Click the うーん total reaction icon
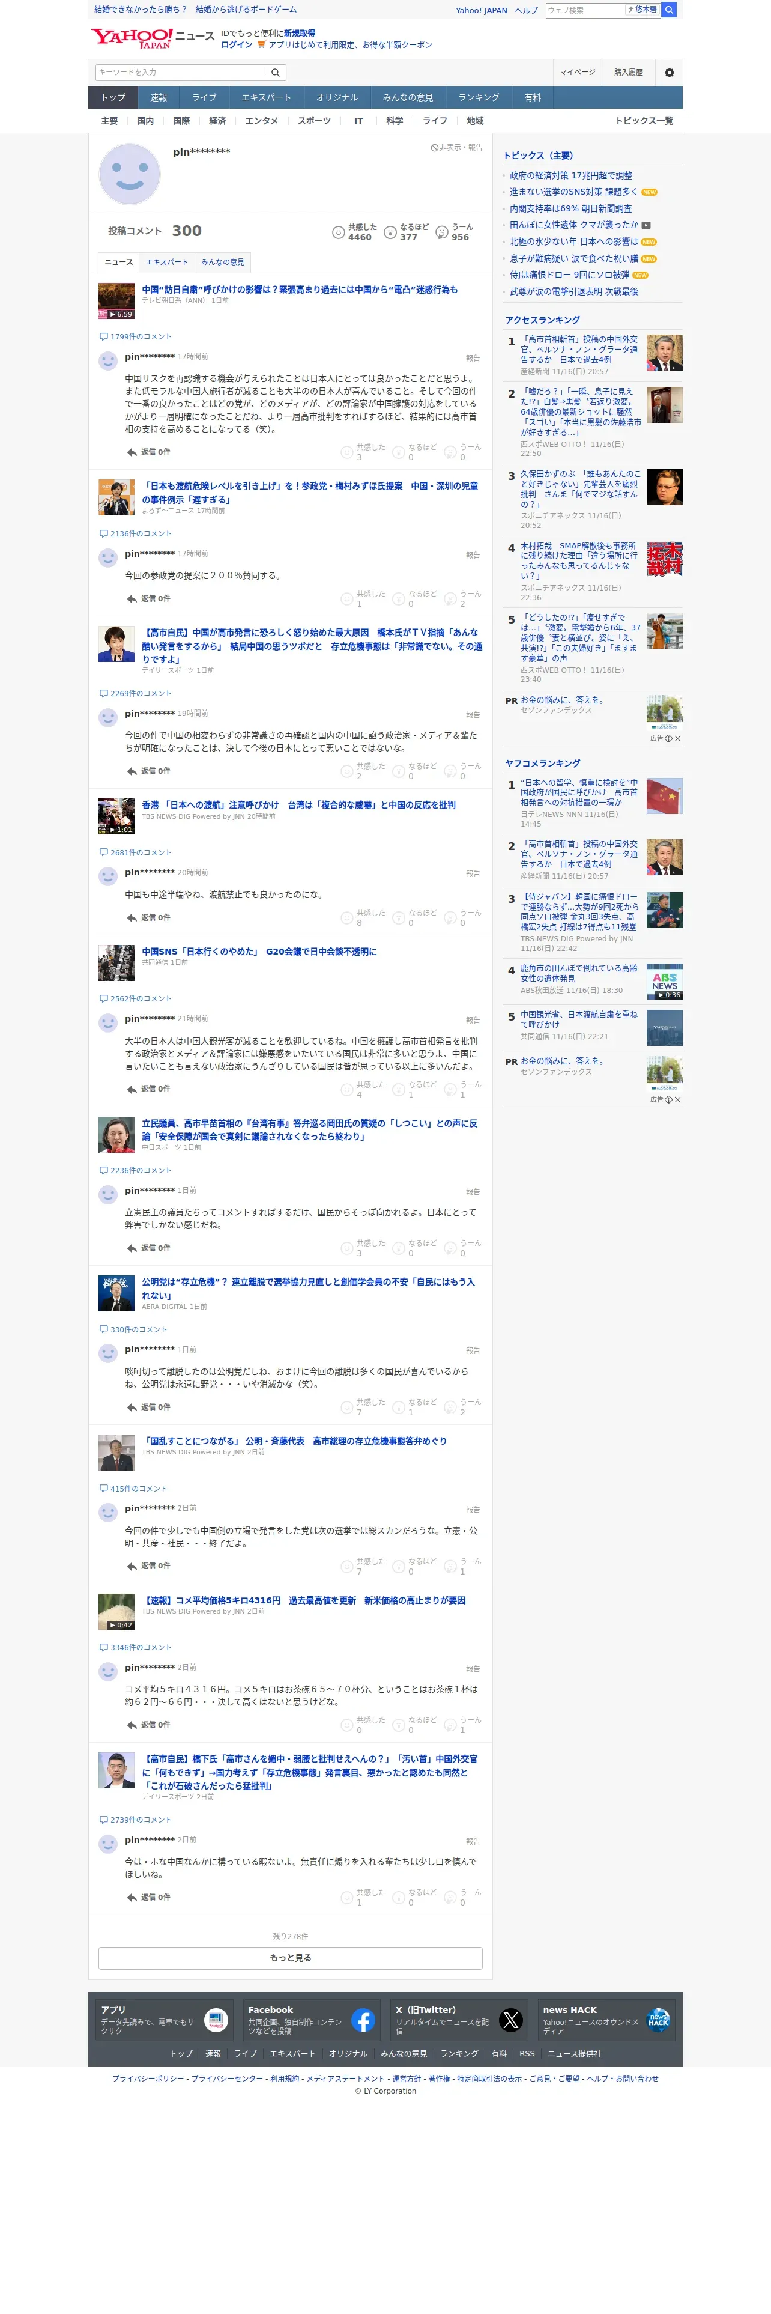Viewport: 771px width, 2314px height. click(441, 232)
